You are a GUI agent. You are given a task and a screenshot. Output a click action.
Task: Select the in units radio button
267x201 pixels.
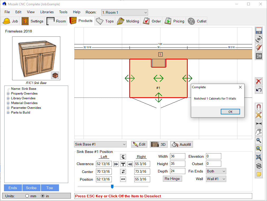[x=43, y=196]
